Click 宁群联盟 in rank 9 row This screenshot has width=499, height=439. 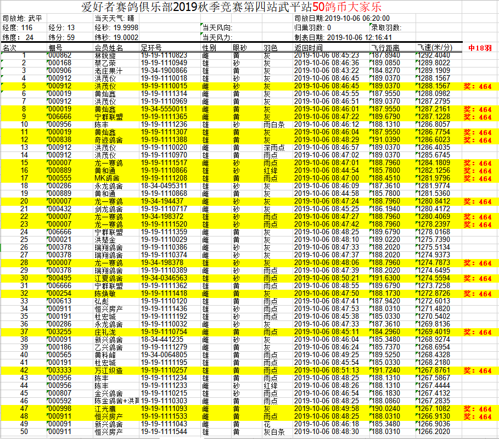[x=109, y=117]
